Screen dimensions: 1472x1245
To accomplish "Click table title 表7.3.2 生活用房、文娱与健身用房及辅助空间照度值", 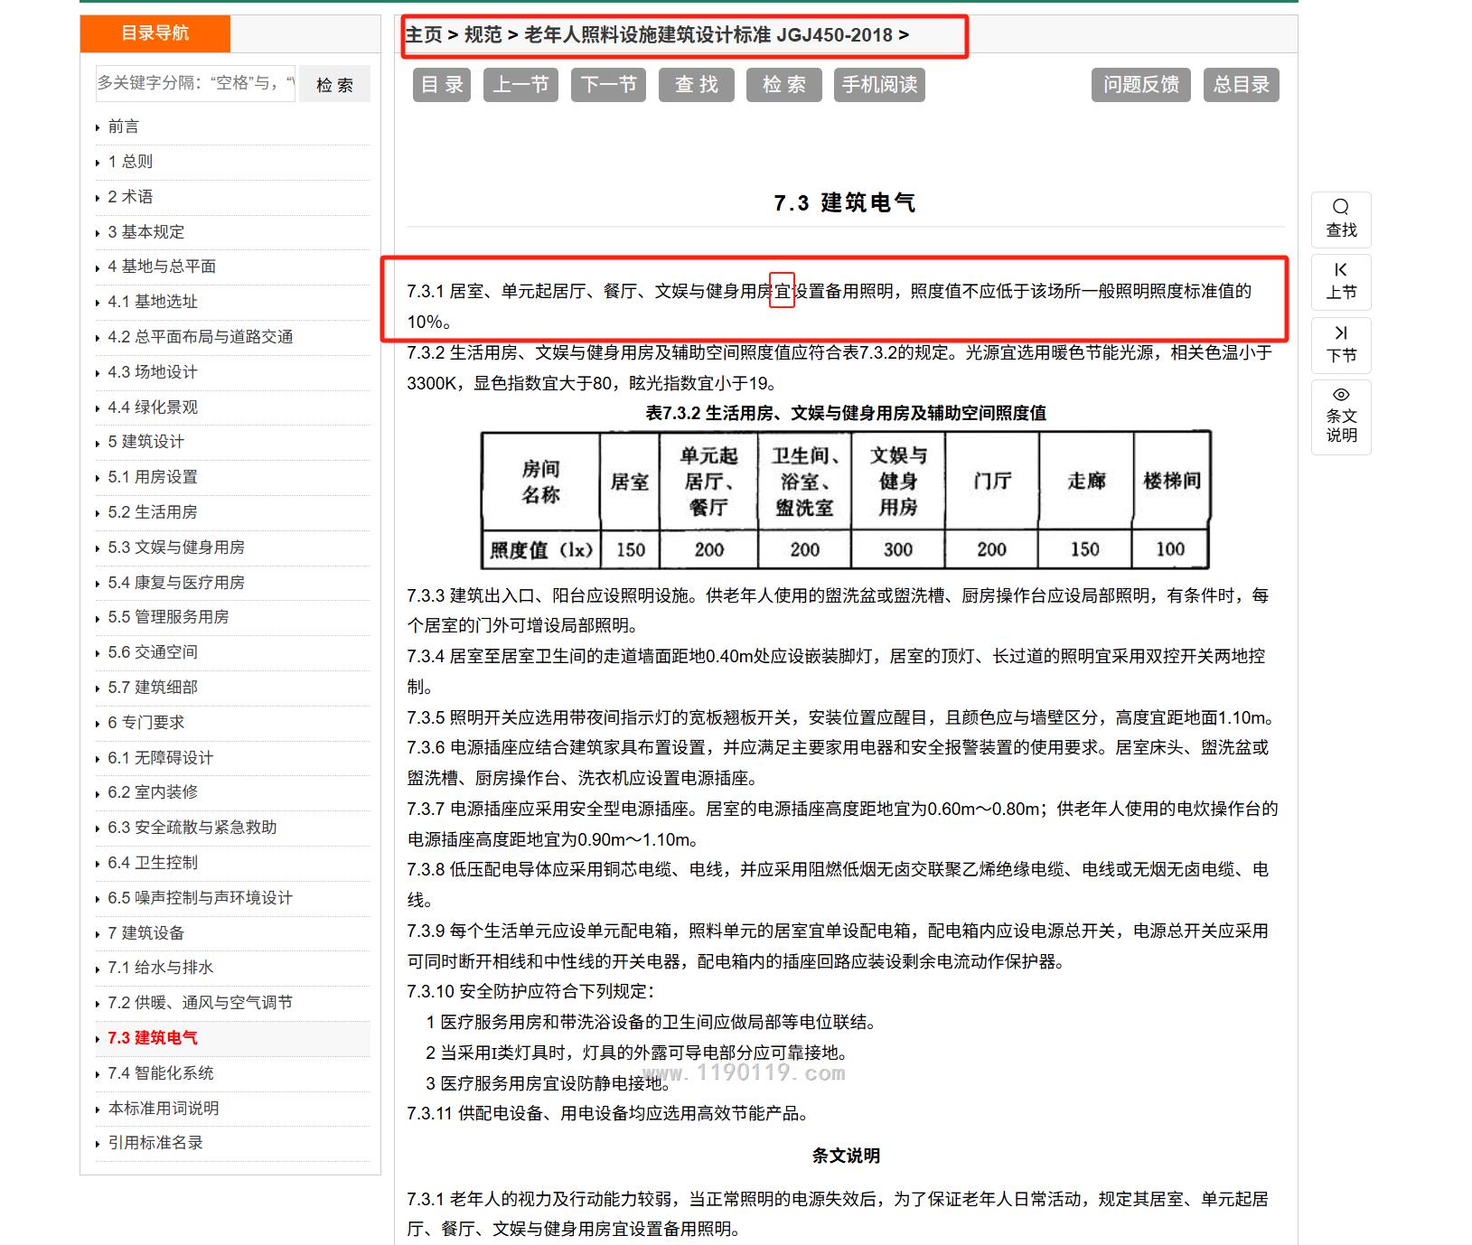I will pos(846,413).
